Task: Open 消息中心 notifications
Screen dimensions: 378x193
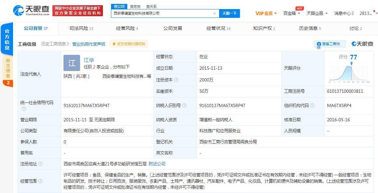Action: tap(344, 13)
